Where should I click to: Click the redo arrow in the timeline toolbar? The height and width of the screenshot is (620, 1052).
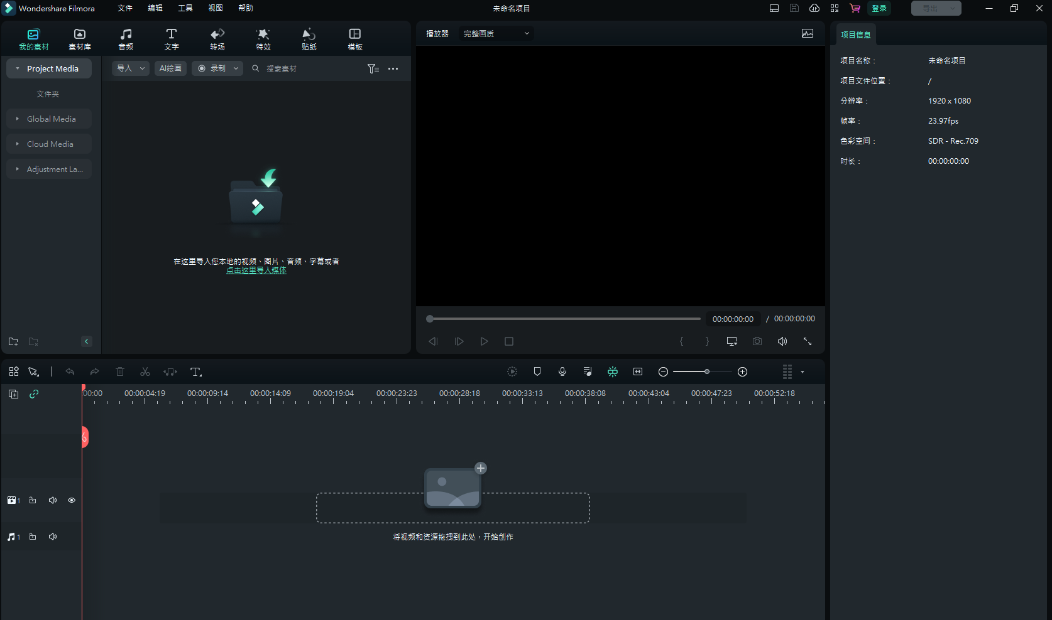[x=95, y=371]
